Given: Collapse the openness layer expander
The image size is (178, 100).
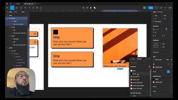Looking at the screenshot, I should pos(12,54).
